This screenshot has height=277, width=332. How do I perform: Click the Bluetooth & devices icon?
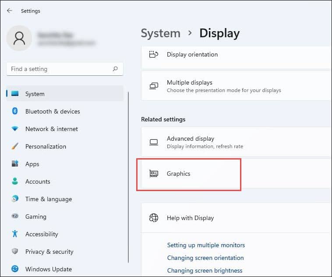(x=15, y=111)
